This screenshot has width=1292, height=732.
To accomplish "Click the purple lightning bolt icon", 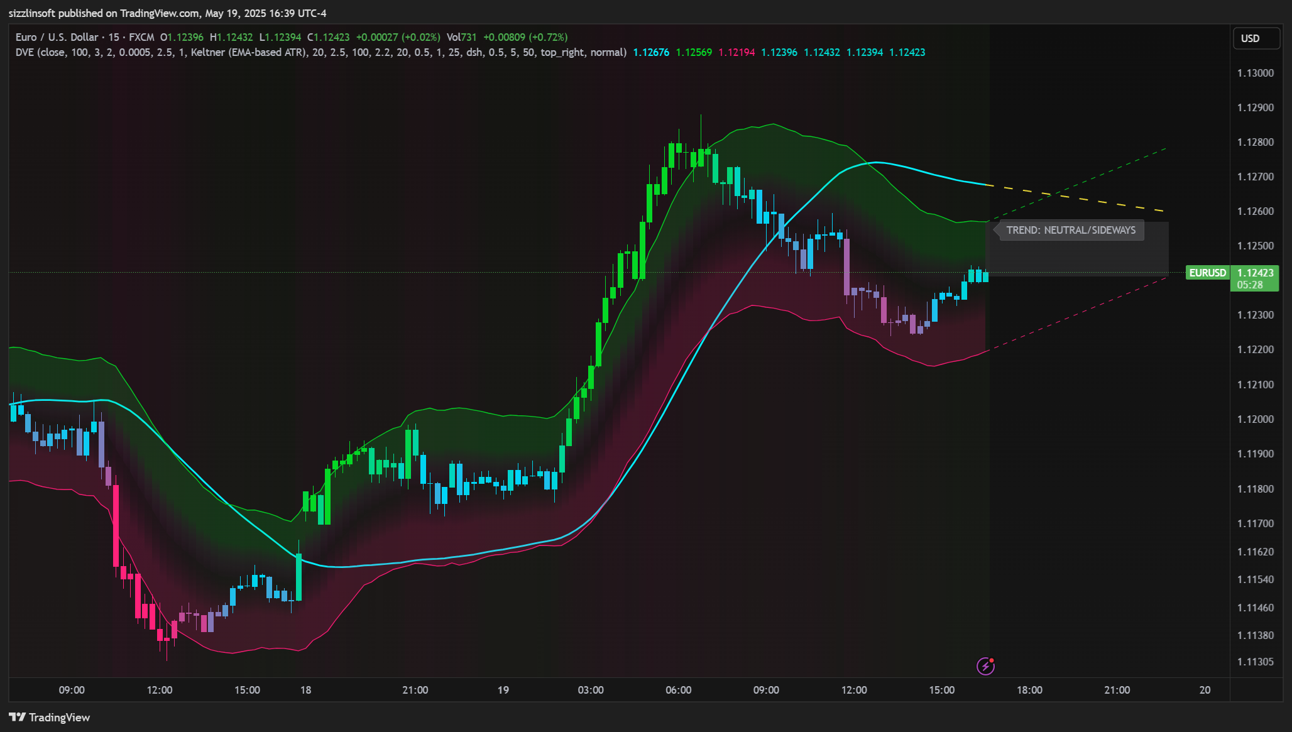I will point(985,666).
